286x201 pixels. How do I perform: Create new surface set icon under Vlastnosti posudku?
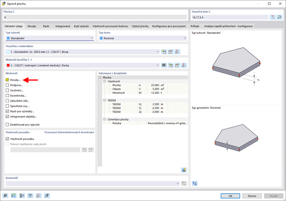point(84,150)
